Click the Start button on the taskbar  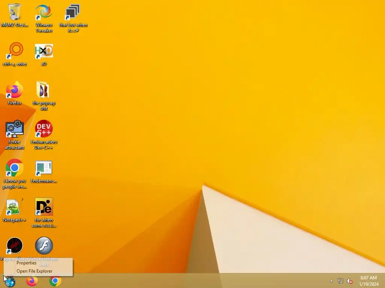[x=10, y=281]
